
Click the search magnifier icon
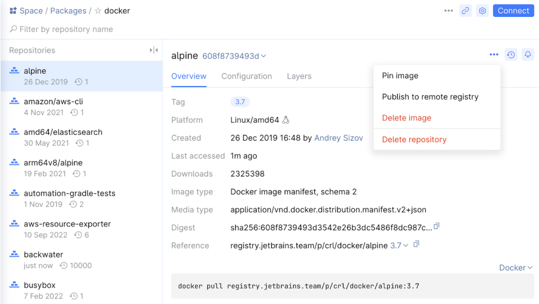pyautogui.click(x=13, y=29)
